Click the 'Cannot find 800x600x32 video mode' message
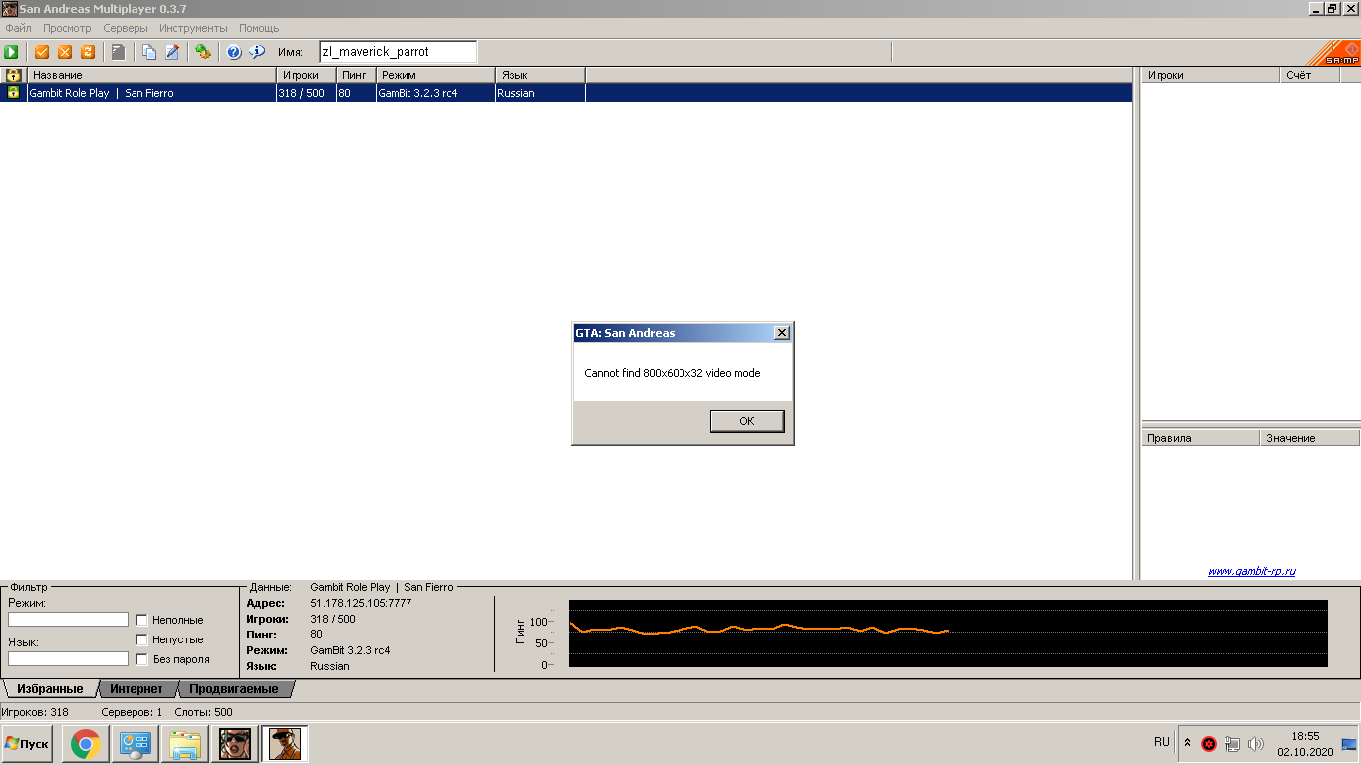Image resolution: width=1361 pixels, height=765 pixels. click(673, 373)
